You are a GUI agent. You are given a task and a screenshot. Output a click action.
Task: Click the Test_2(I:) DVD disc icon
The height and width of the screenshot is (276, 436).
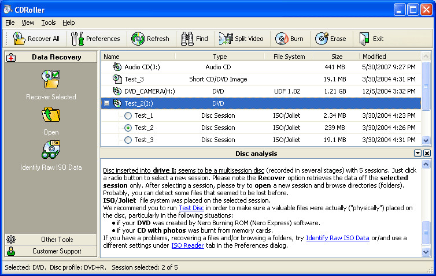click(x=117, y=103)
